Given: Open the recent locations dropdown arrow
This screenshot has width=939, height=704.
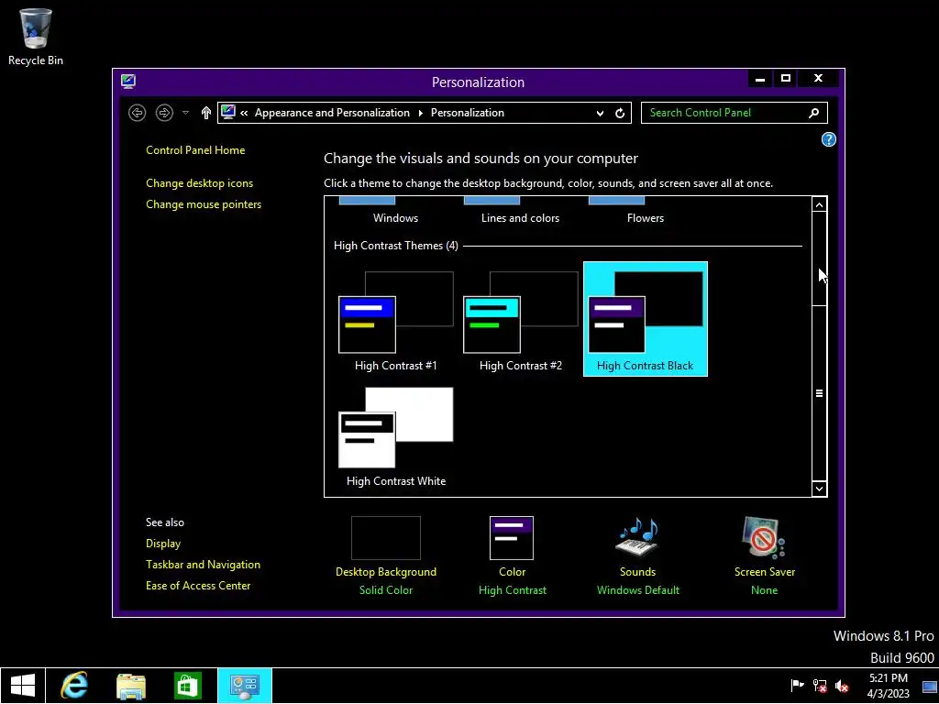Looking at the screenshot, I should [185, 113].
